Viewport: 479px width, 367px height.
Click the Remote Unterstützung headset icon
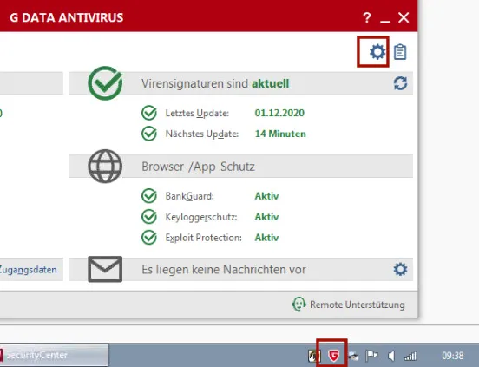point(299,305)
